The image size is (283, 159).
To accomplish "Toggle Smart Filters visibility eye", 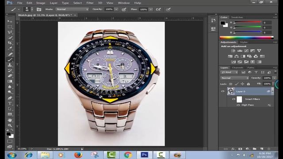I will tap(233, 99).
